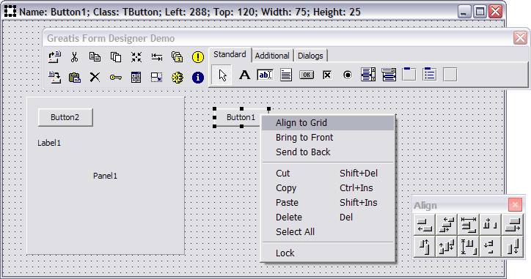Click Button2 inside Panel1
The image size is (531, 279).
click(x=65, y=117)
